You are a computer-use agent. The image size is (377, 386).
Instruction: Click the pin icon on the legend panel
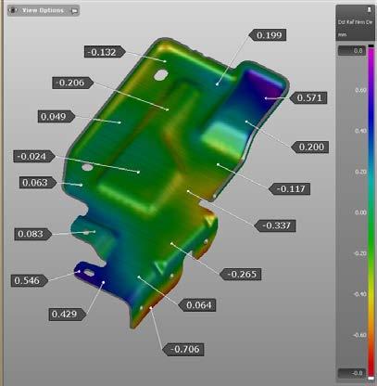click(369, 10)
